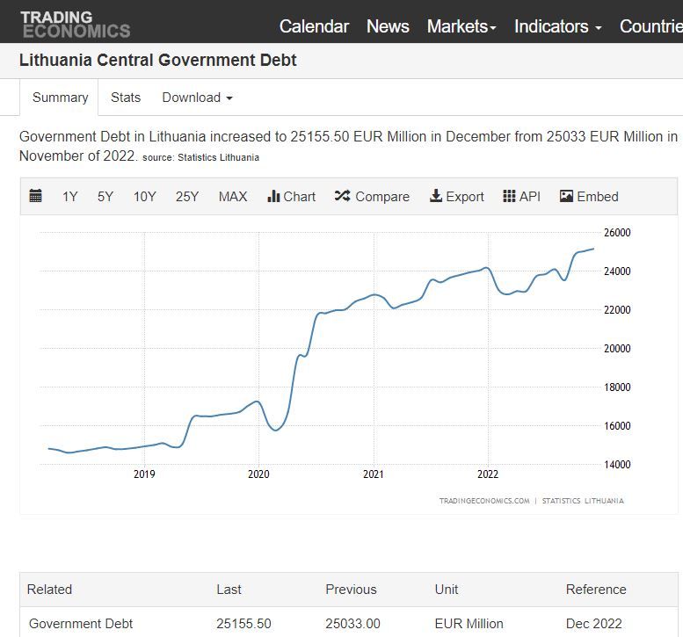Open the Markets dropdown menu
This screenshot has height=637, width=683.
[461, 26]
